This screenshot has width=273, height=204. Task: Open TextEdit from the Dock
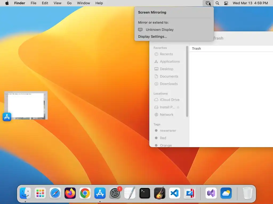pyautogui.click(x=130, y=193)
